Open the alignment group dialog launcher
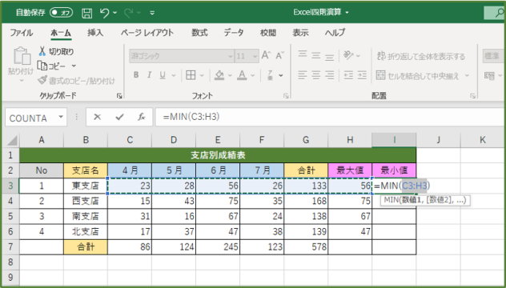Screen dimensions: 506x288 coord(472,96)
